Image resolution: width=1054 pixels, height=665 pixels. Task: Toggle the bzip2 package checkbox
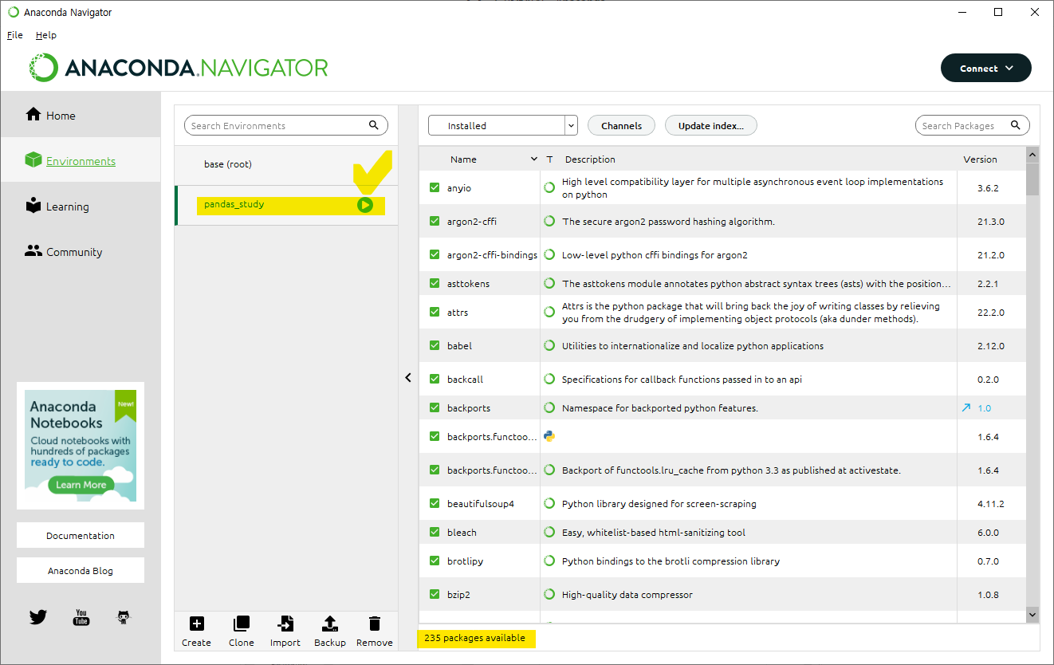tap(435, 595)
